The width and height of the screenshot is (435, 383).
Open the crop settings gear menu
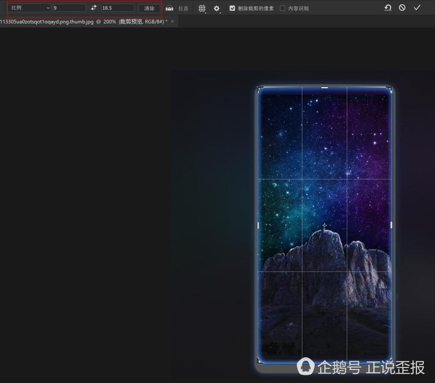217,9
